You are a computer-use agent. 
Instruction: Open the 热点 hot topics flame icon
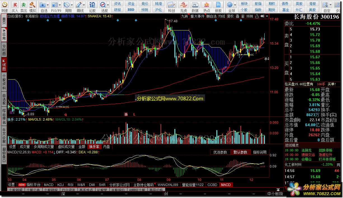click(x=207, y=5)
